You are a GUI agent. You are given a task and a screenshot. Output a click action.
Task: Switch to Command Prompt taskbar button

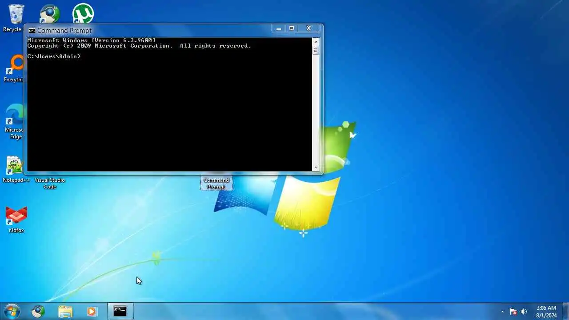[120, 311]
